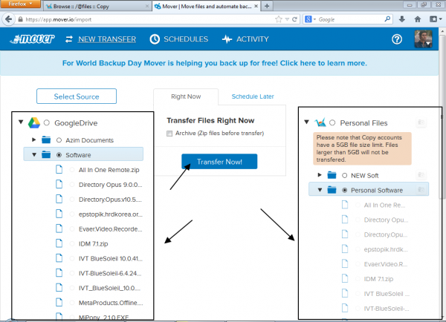This screenshot has height=322, width=446.
Task: Select the NEW Soft radio button
Action: (344, 176)
